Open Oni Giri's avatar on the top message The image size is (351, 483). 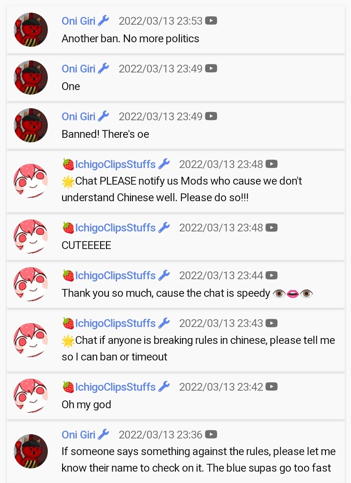(x=31, y=30)
